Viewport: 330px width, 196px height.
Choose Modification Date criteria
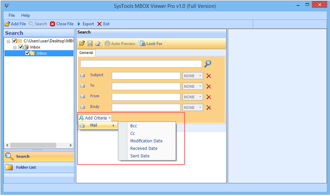pyautogui.click(x=146, y=141)
